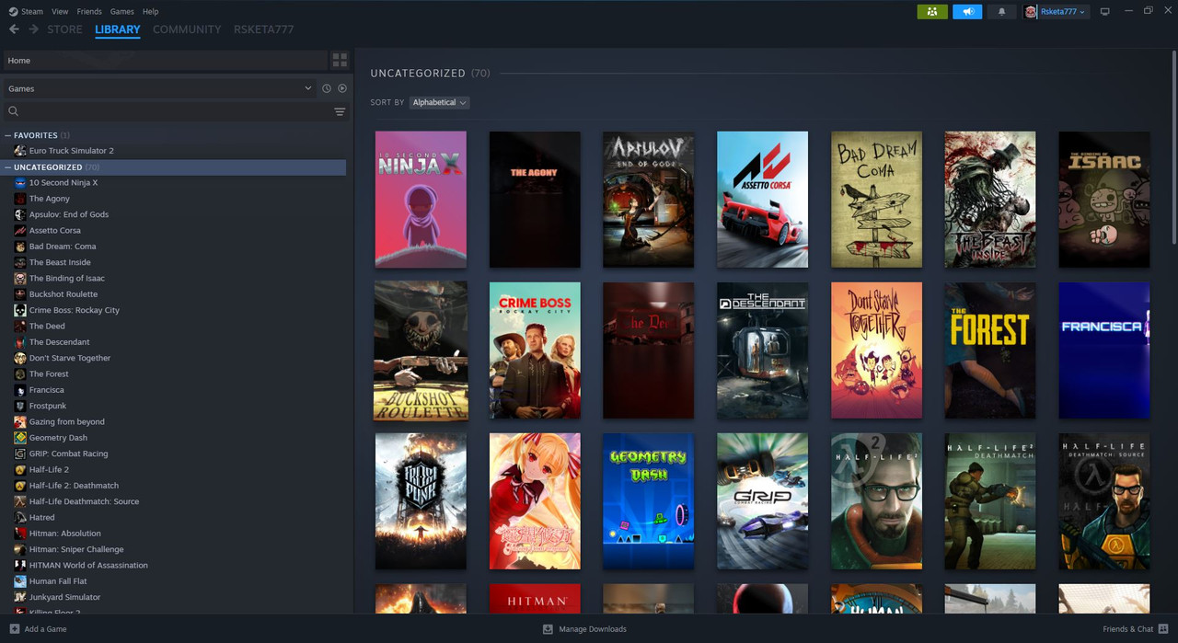Select Geometry Dash icon in sidebar
Image resolution: width=1178 pixels, height=643 pixels.
pos(20,438)
